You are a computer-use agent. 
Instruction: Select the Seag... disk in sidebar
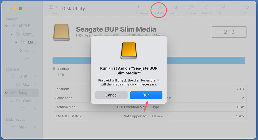tap(24, 93)
